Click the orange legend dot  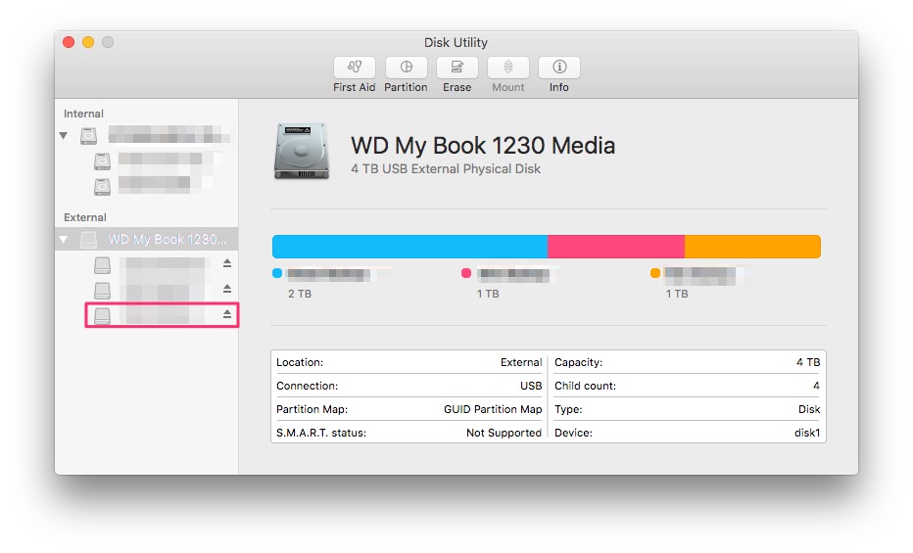click(x=655, y=273)
